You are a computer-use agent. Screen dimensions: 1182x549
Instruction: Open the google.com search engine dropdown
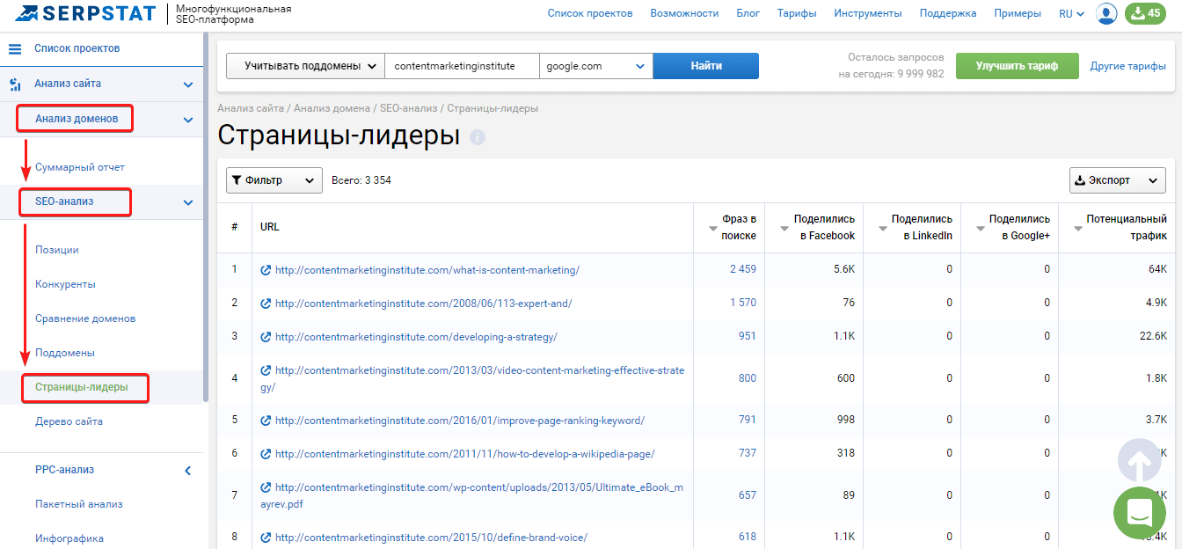pyautogui.click(x=596, y=66)
